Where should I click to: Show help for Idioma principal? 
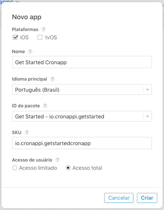(x=52, y=79)
